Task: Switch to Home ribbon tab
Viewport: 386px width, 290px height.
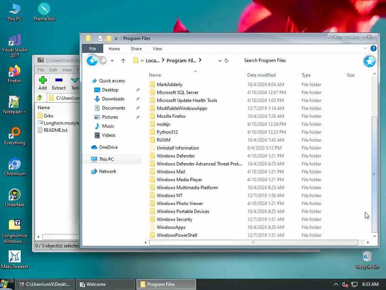Action: click(x=114, y=49)
